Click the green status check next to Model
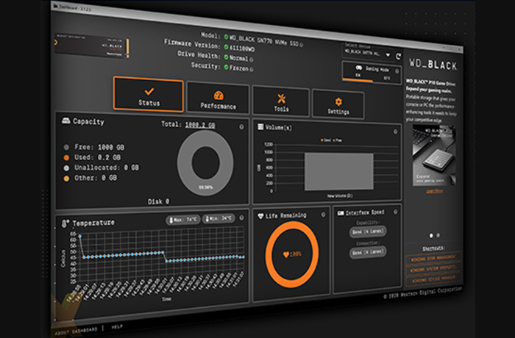The height and width of the screenshot is (338, 515). tap(226, 37)
